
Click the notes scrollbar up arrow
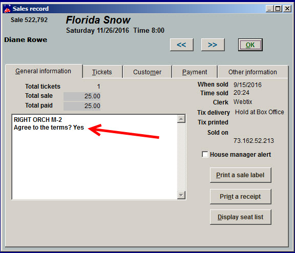click(x=181, y=119)
